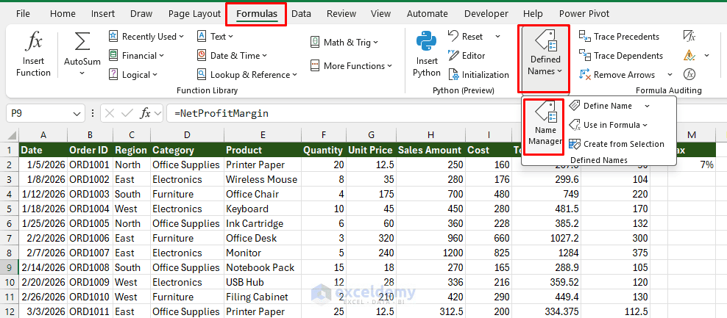Expand the Error Checking dropdown arrow
This screenshot has width=727, height=318.
point(706,56)
